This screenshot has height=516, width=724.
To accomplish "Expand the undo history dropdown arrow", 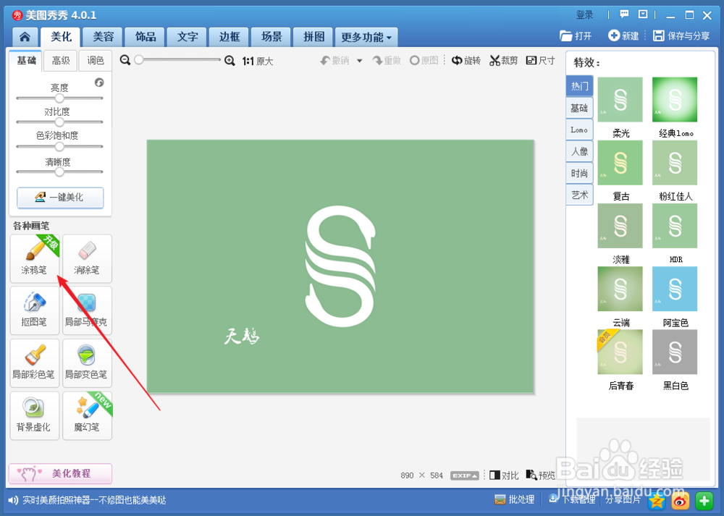I will (x=359, y=61).
